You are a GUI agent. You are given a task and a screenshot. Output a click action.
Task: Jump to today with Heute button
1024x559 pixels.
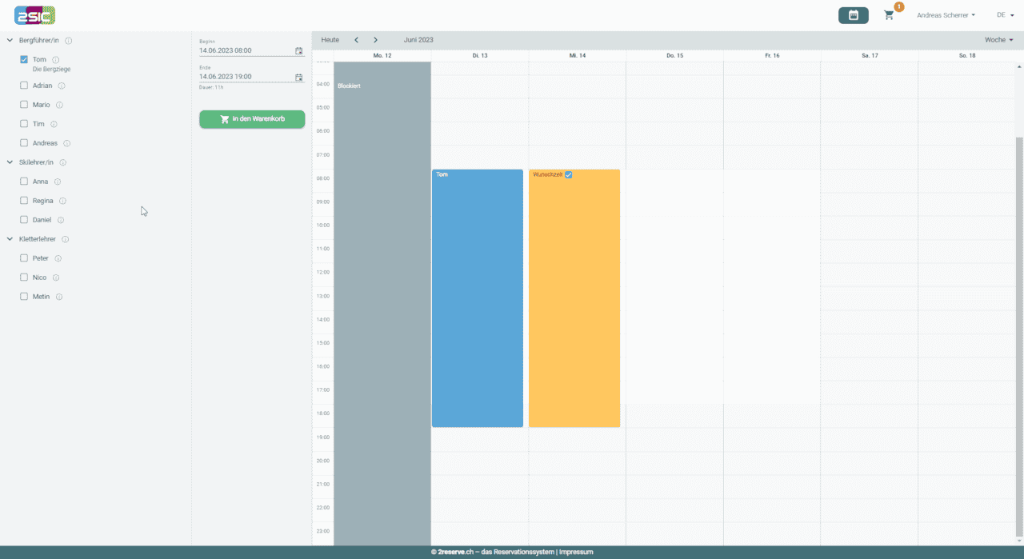coord(330,40)
